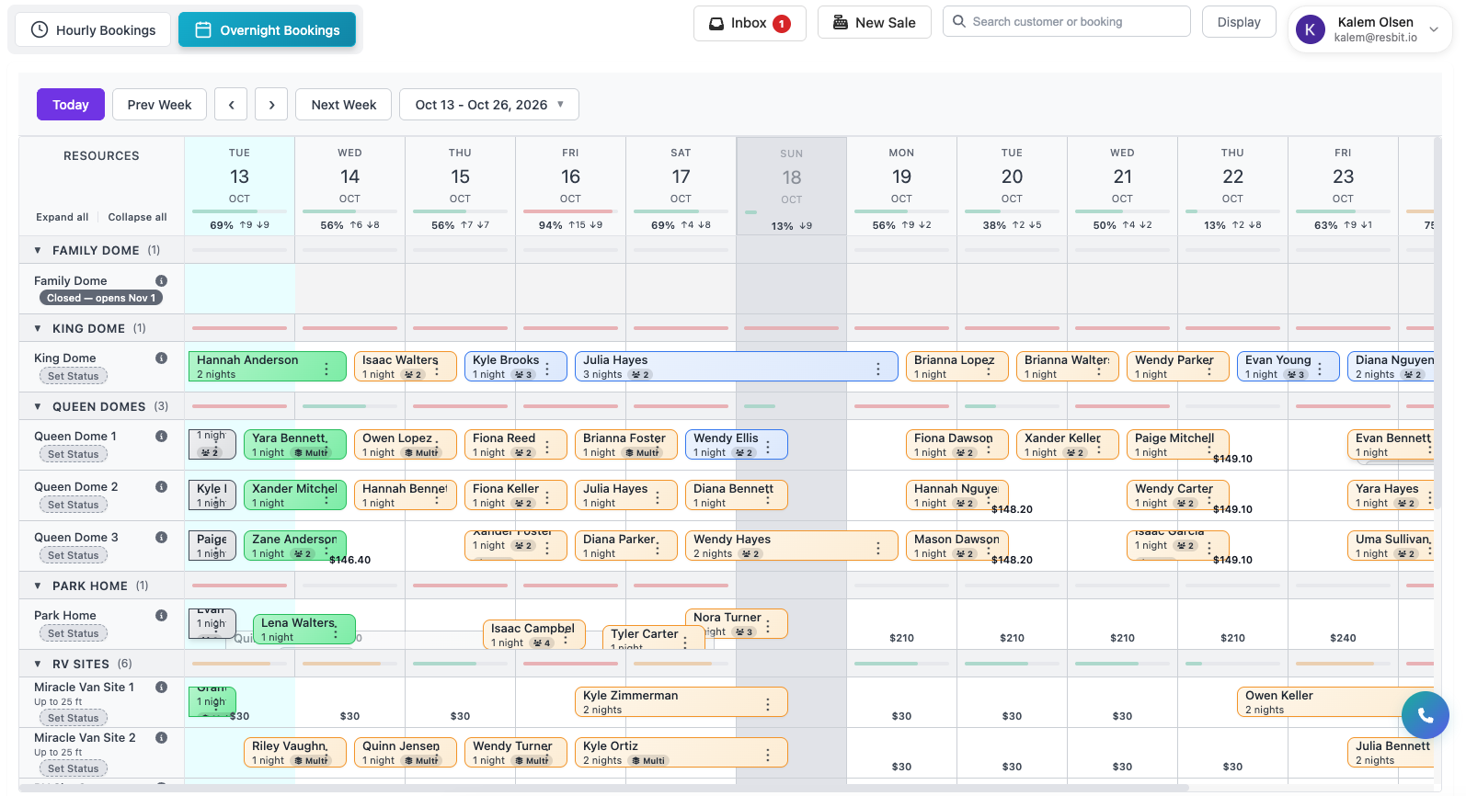Click Expand all resources

tap(63, 218)
